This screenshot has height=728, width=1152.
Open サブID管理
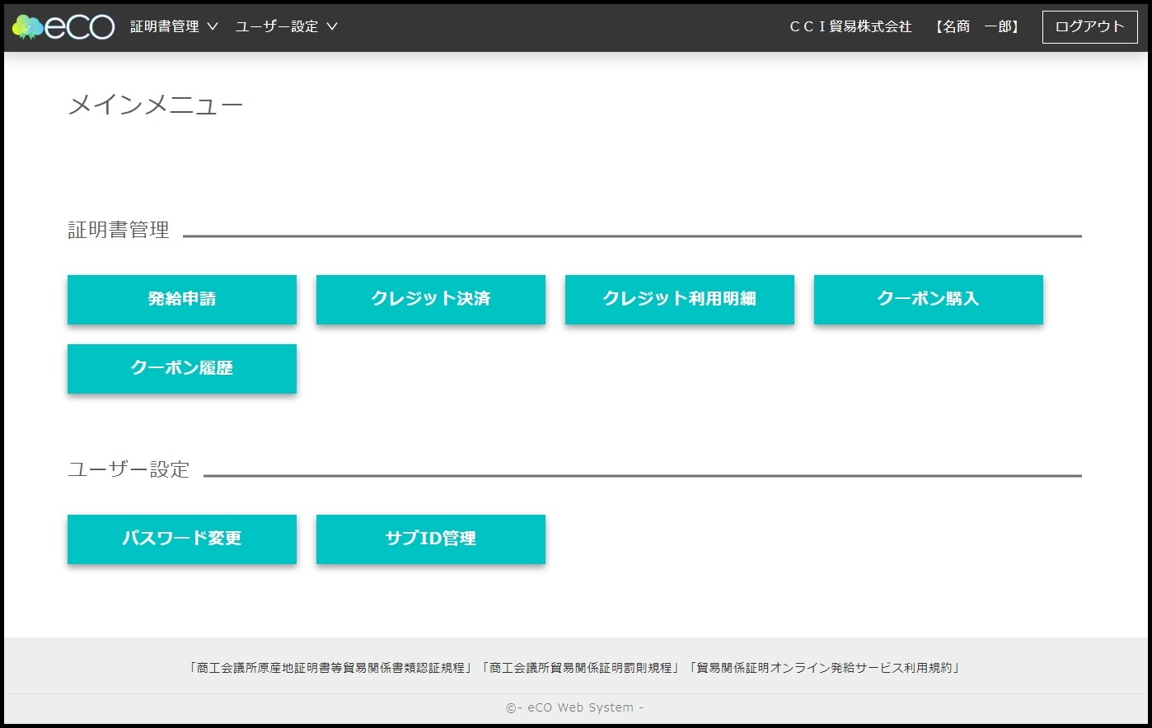tap(431, 539)
